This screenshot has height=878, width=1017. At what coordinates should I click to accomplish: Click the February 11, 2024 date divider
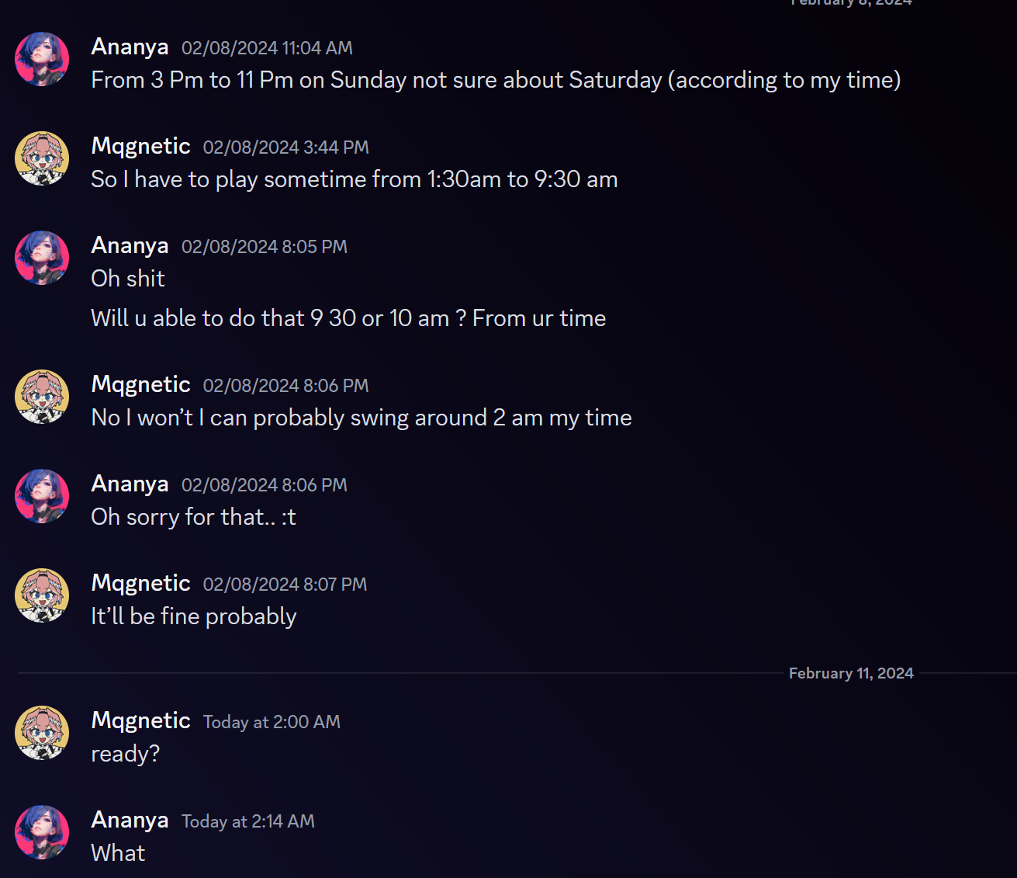tap(851, 673)
